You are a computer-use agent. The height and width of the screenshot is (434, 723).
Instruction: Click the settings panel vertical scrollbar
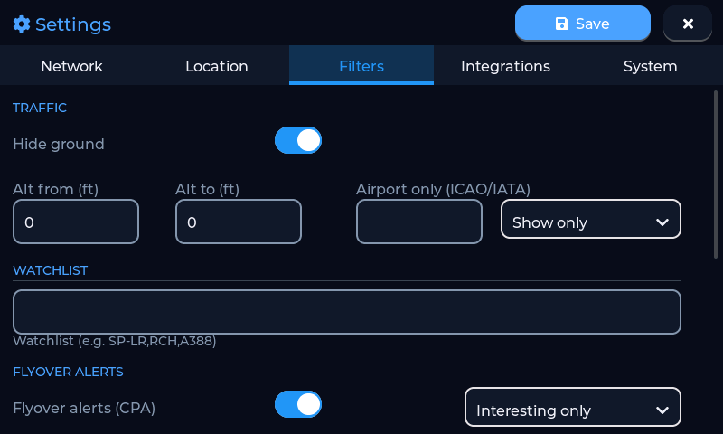[716, 175]
